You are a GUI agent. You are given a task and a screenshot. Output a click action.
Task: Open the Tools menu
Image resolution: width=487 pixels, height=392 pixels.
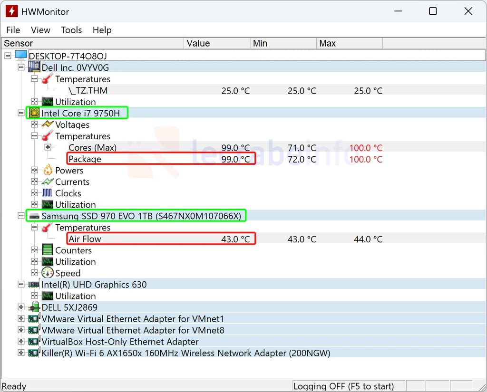coord(71,30)
